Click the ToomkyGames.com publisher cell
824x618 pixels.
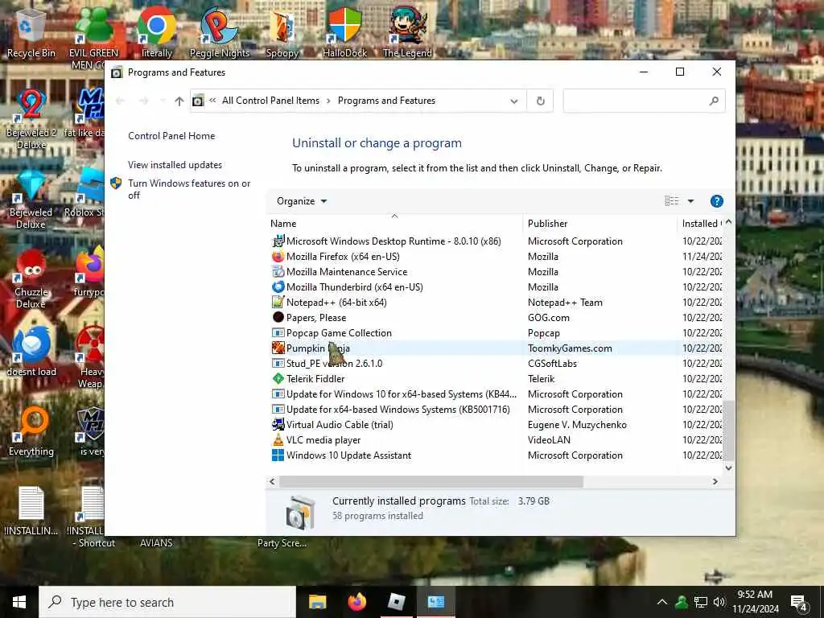tap(570, 348)
